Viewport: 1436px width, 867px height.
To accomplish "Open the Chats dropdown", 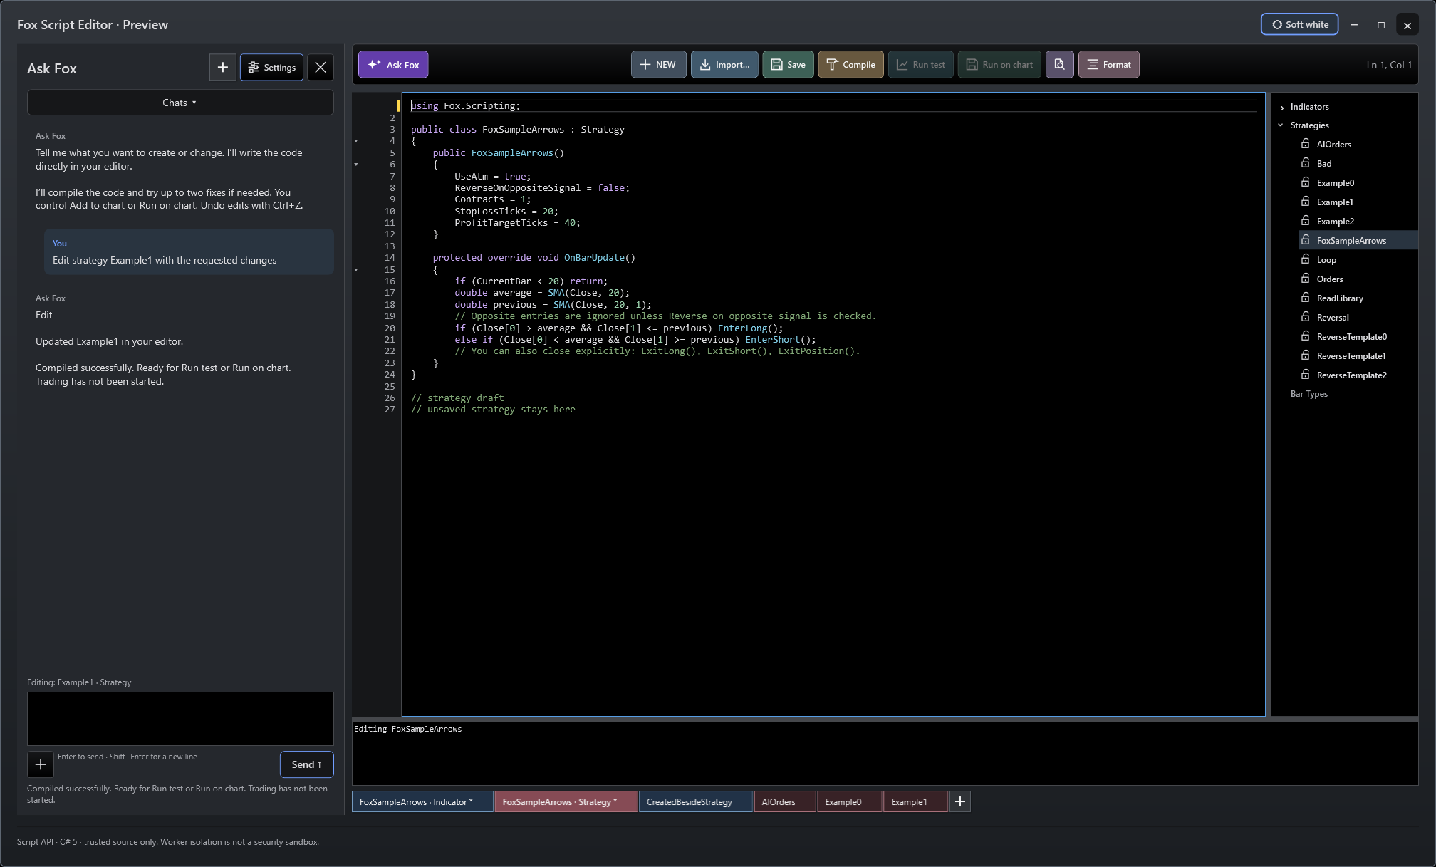I will [x=180, y=103].
